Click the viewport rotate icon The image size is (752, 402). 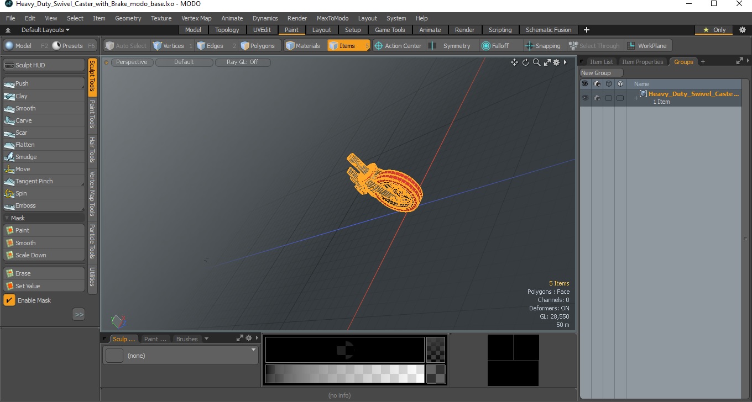point(525,62)
